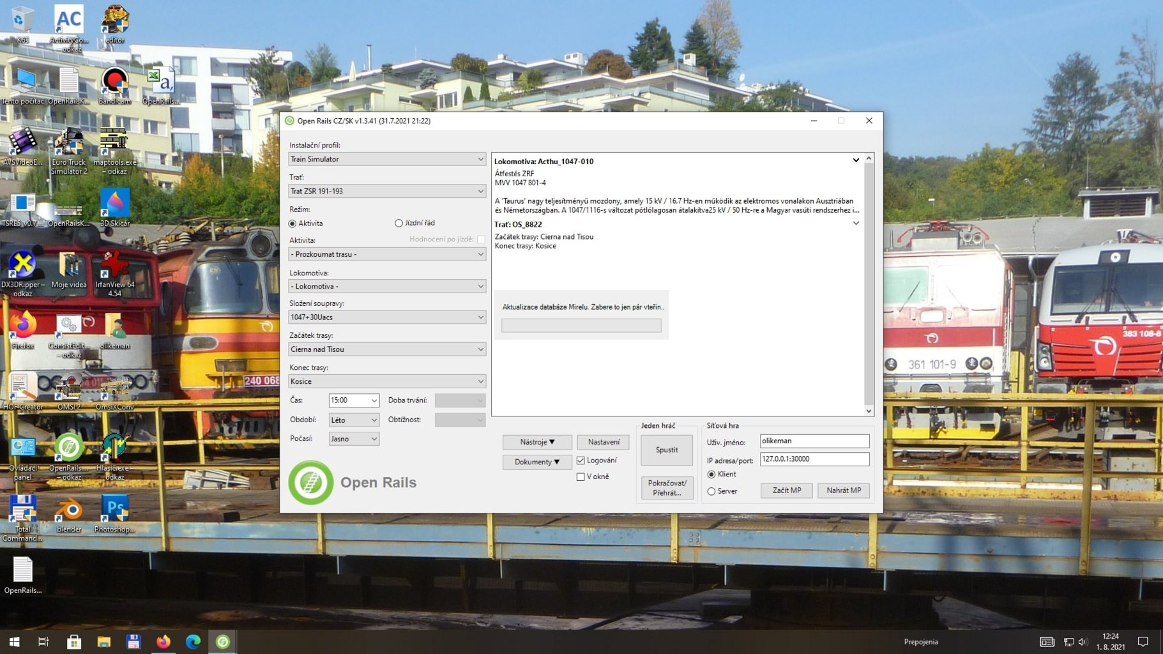Select the OmsiXConv desktop icon
Screen dimensions: 1163x654
pyautogui.click(x=115, y=391)
